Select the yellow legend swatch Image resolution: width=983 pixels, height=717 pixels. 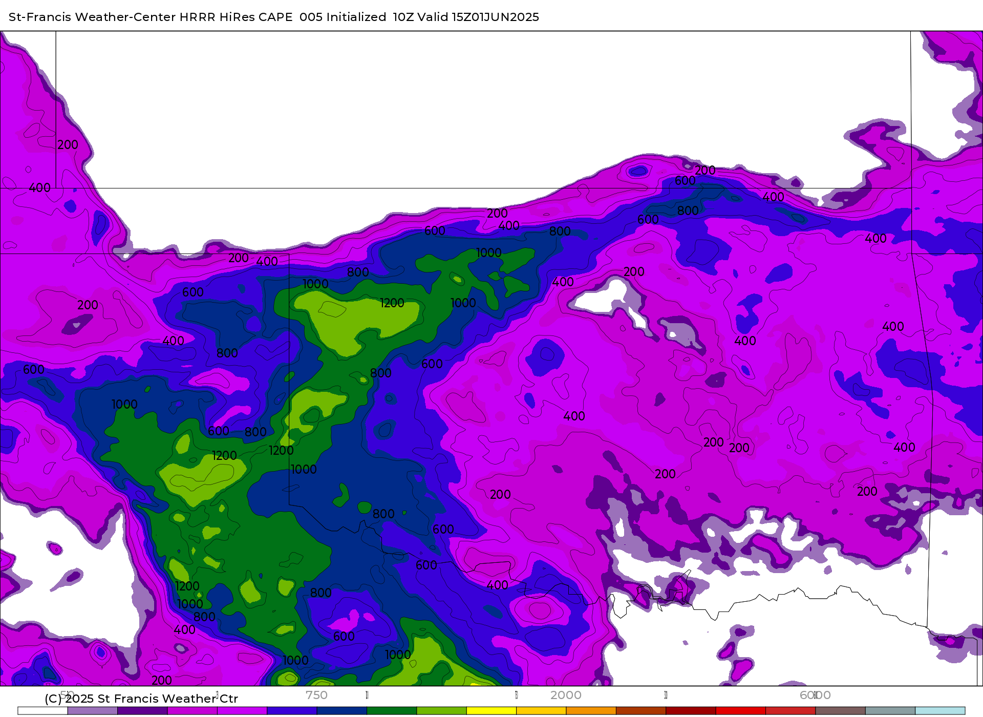tap(491, 711)
